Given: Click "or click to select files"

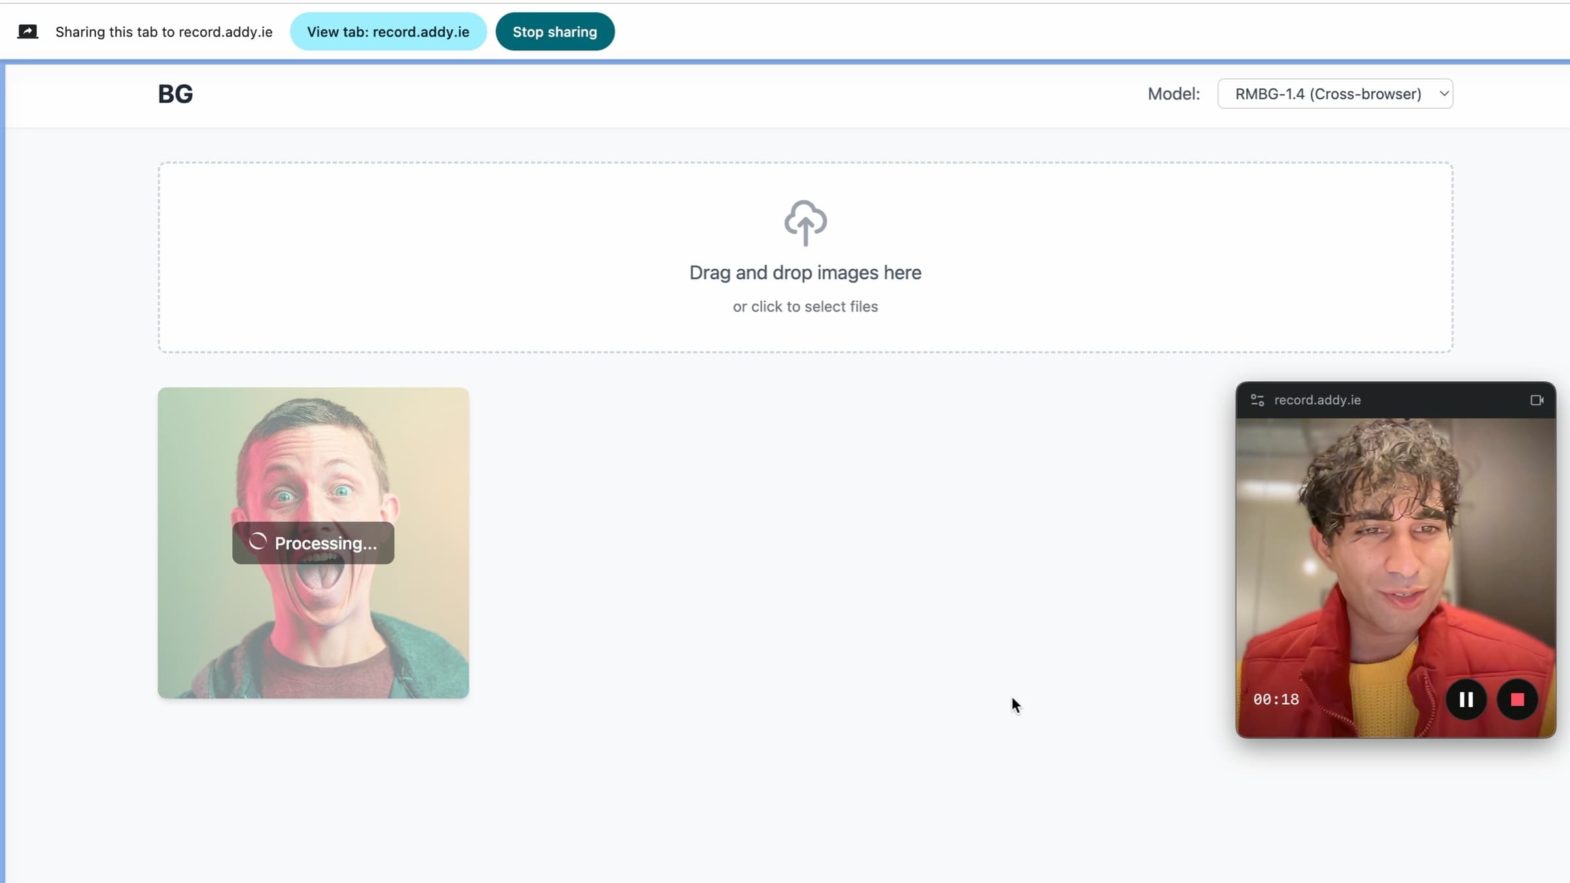Looking at the screenshot, I should click(x=805, y=307).
